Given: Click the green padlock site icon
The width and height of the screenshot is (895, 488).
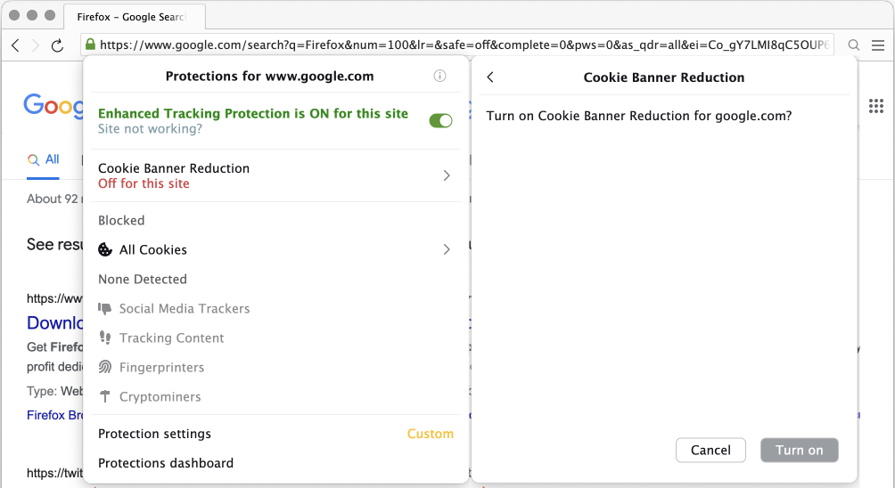Looking at the screenshot, I should pyautogui.click(x=89, y=45).
